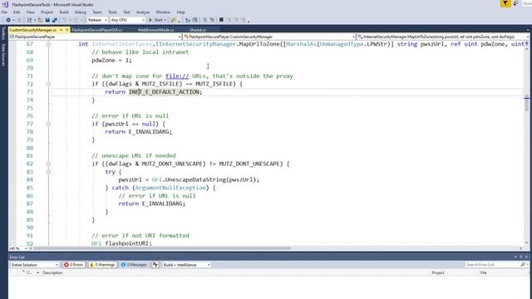Click the uncomment selection toolbar icon
Image resolution: width=532 pixels, height=299 pixels.
click(x=212, y=20)
